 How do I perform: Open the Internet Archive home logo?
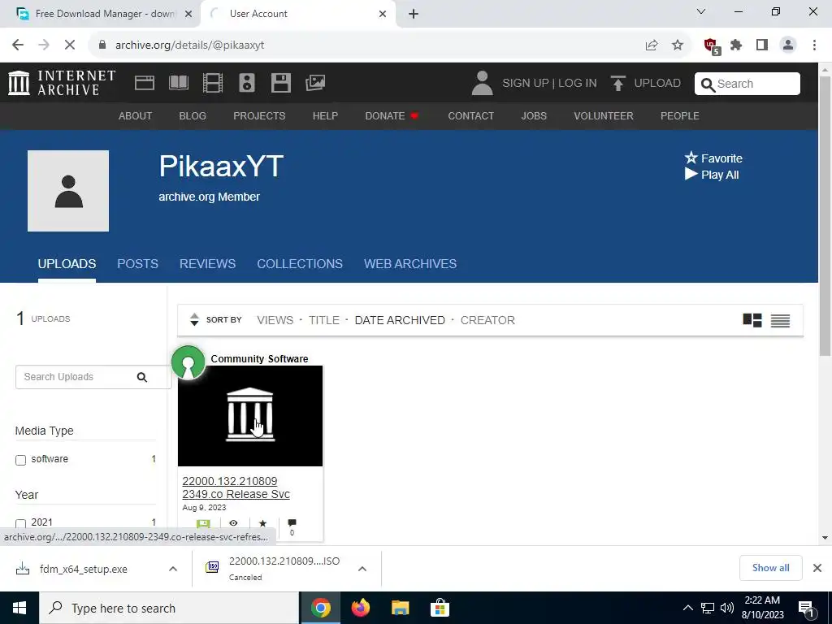[62, 83]
